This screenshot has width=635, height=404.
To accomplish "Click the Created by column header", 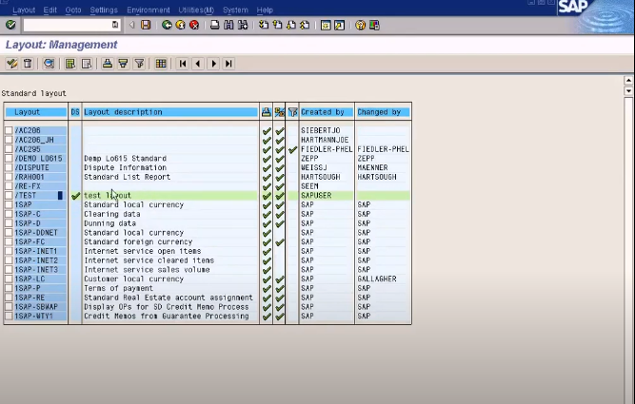I will click(x=327, y=112).
